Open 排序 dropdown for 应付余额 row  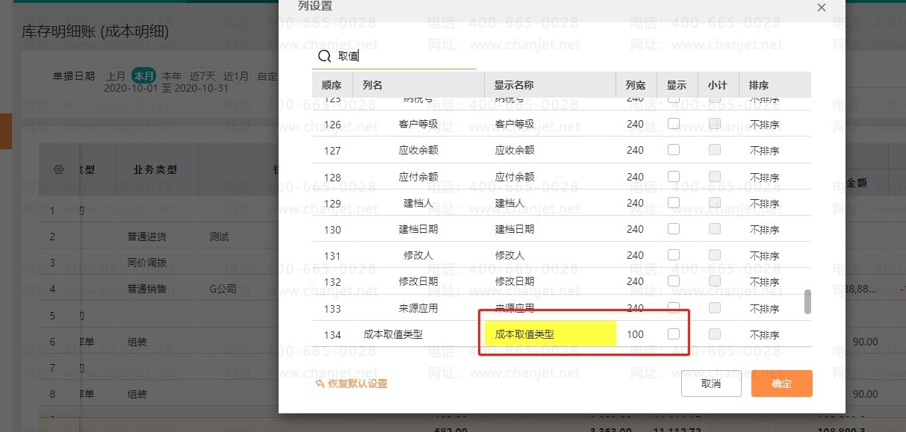tap(765, 178)
